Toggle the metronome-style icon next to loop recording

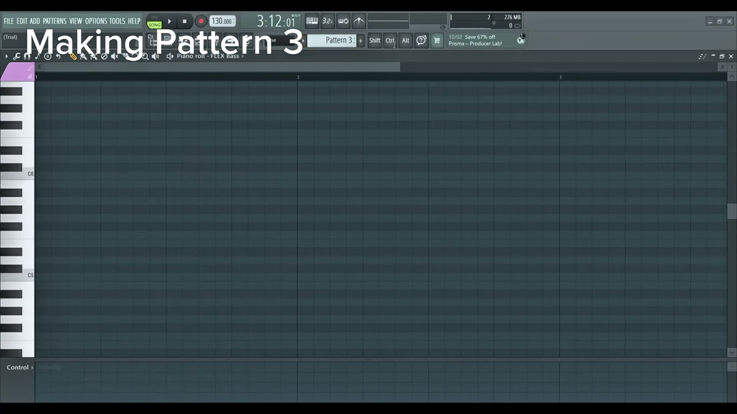[359, 21]
